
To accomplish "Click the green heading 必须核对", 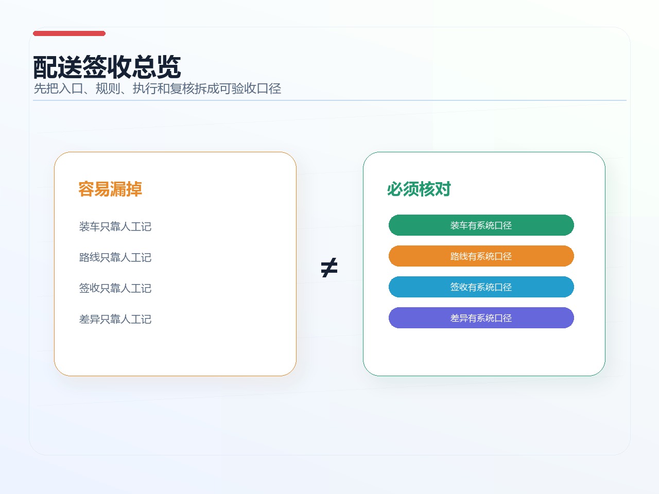I will point(419,189).
